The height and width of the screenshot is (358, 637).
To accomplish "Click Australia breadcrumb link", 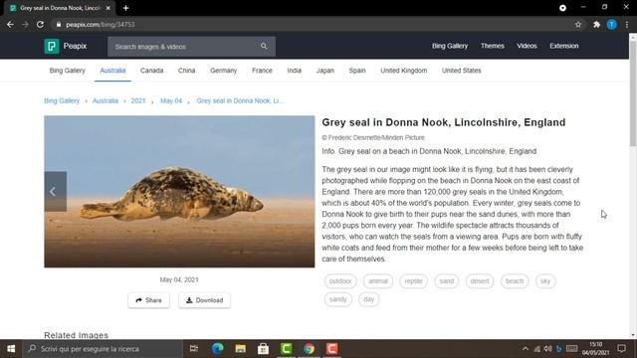I will pyautogui.click(x=106, y=100).
